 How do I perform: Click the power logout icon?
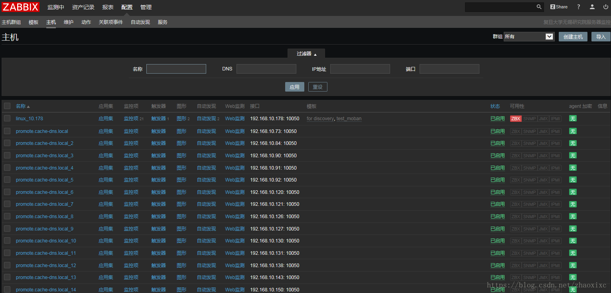(x=606, y=7)
